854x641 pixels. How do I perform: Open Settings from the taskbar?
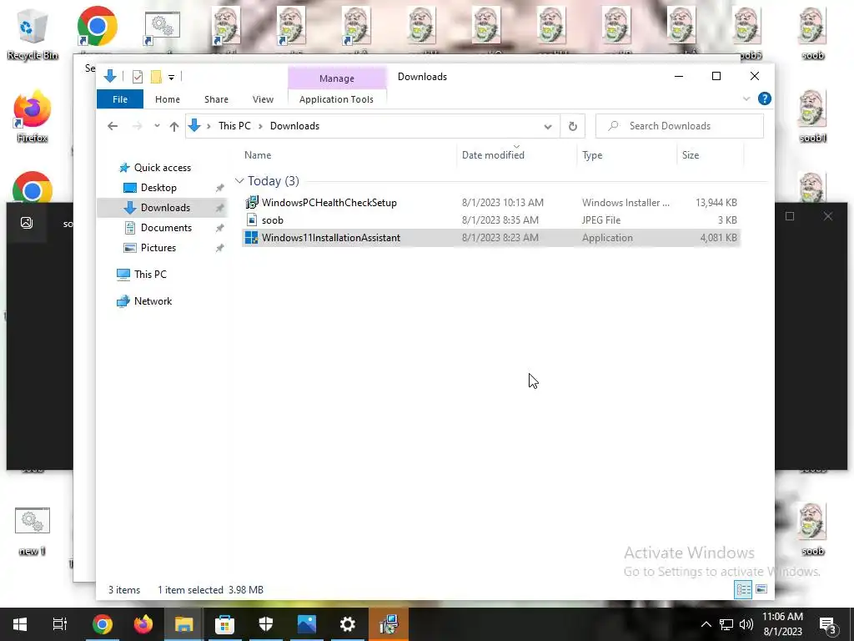(348, 624)
